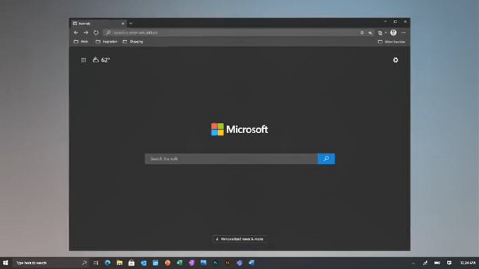Viewport: 479px width, 269px height.
Task: Go back using the browser back arrow
Action: [76, 33]
